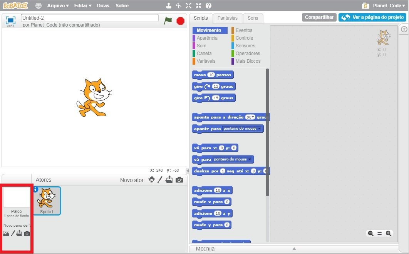Paint a new sprite with brush icon
The image size is (409, 254).
click(x=160, y=180)
